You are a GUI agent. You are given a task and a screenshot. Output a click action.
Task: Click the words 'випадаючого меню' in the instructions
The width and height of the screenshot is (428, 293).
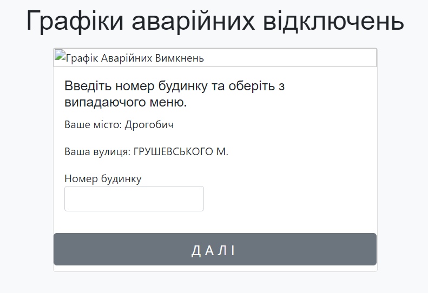126,102
